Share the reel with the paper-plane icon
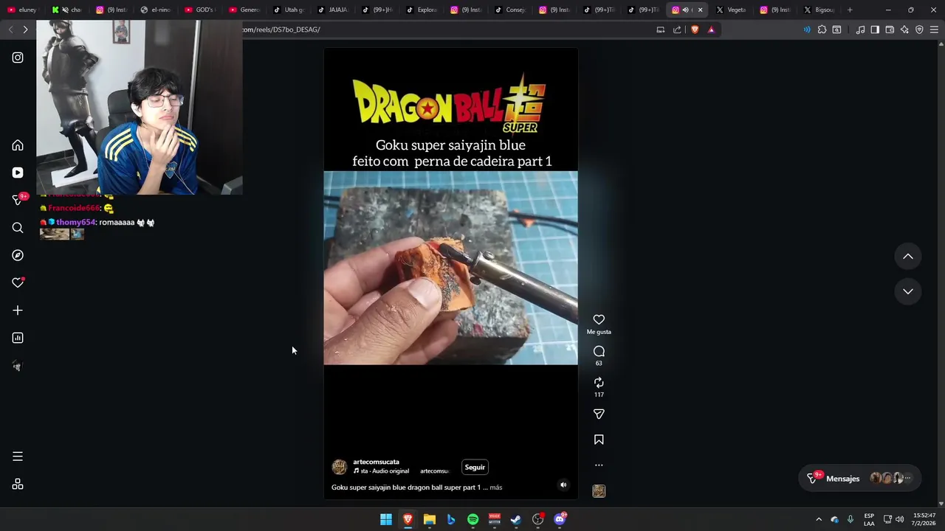Screen dimensions: 945x531 coord(599,414)
